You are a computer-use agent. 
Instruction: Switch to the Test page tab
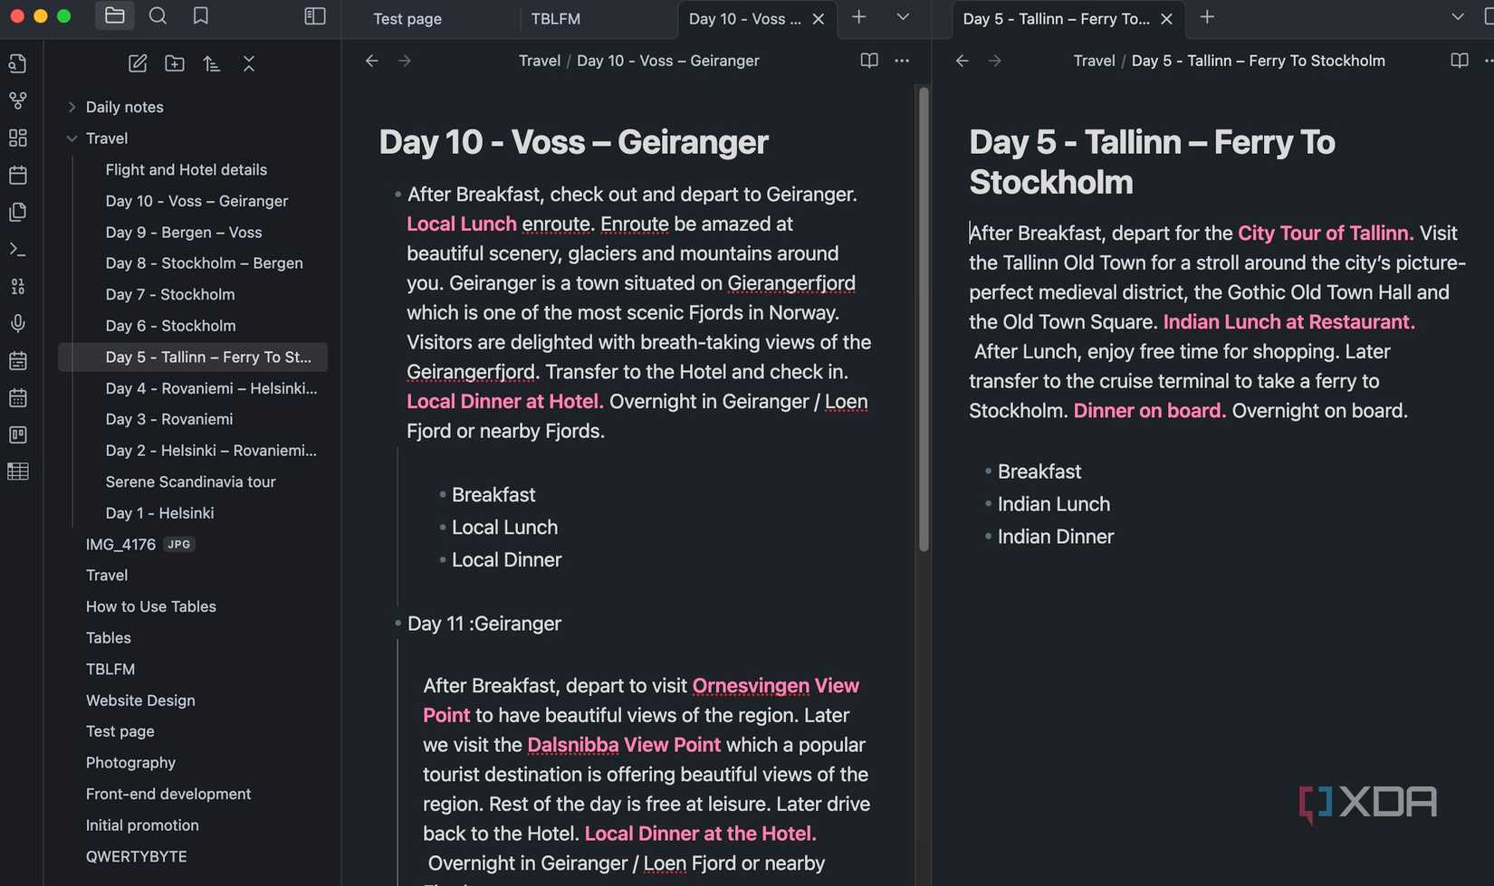pyautogui.click(x=407, y=18)
